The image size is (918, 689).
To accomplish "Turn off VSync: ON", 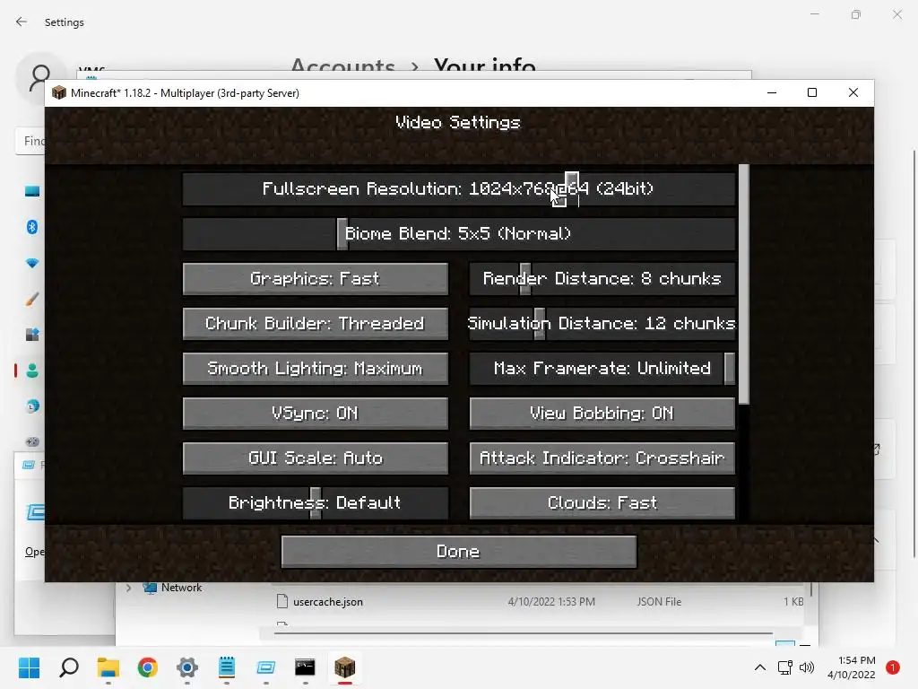I will [x=315, y=414].
